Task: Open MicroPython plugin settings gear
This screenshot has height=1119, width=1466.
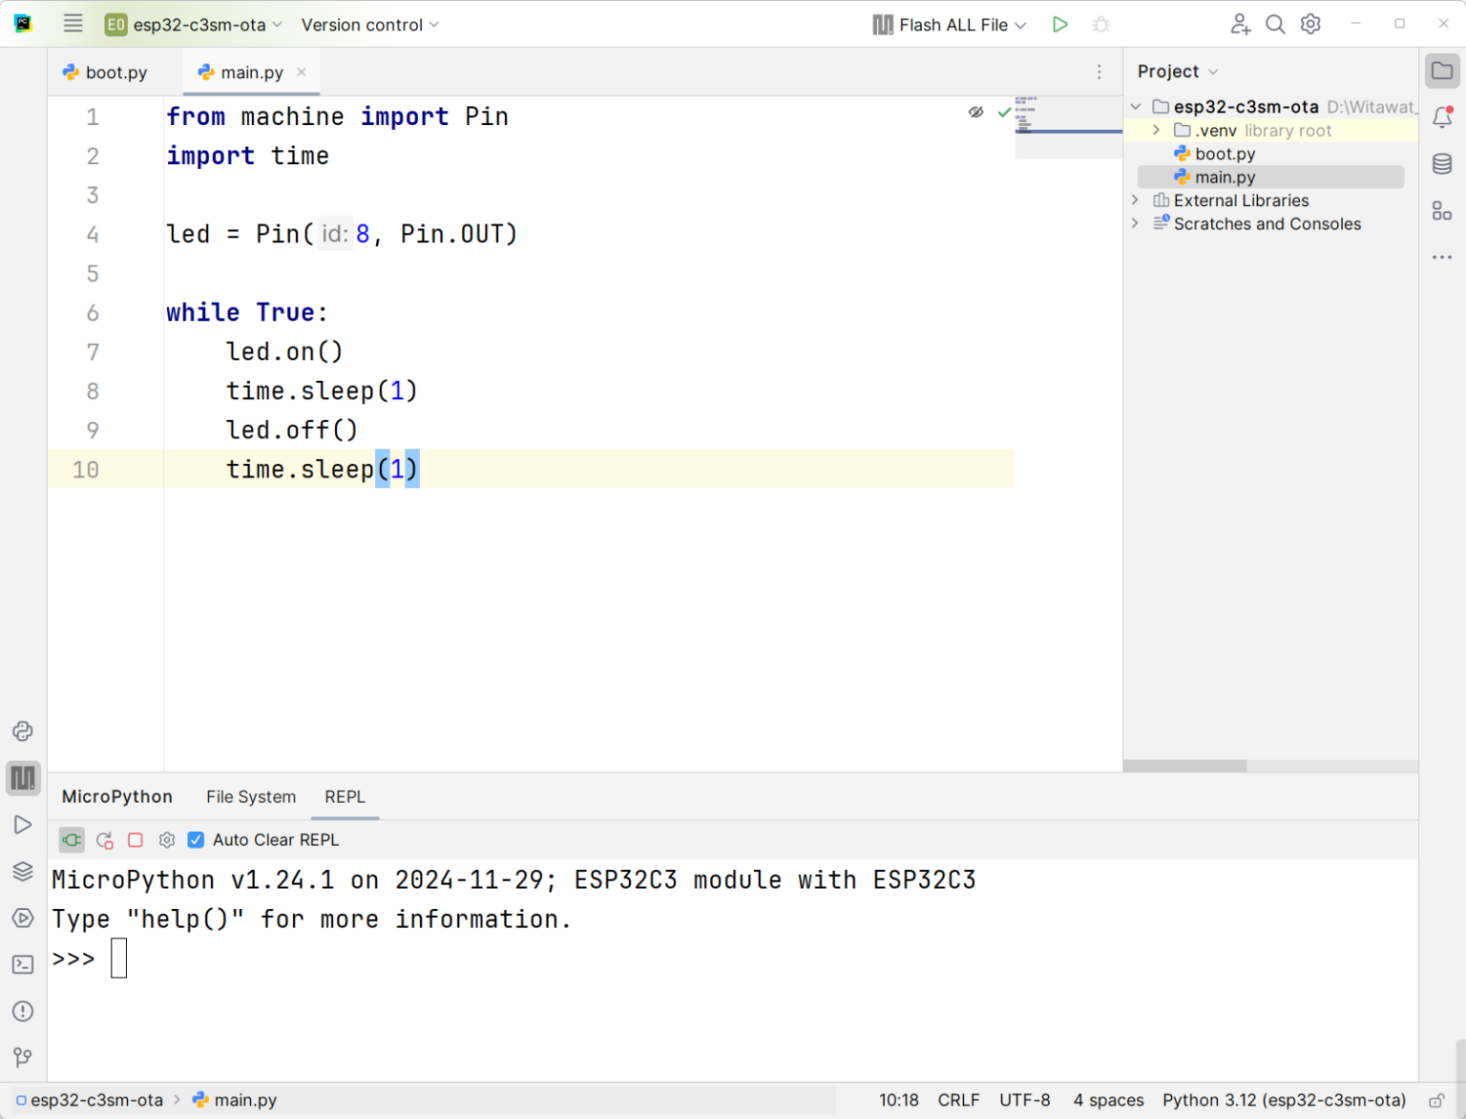Action: (167, 840)
